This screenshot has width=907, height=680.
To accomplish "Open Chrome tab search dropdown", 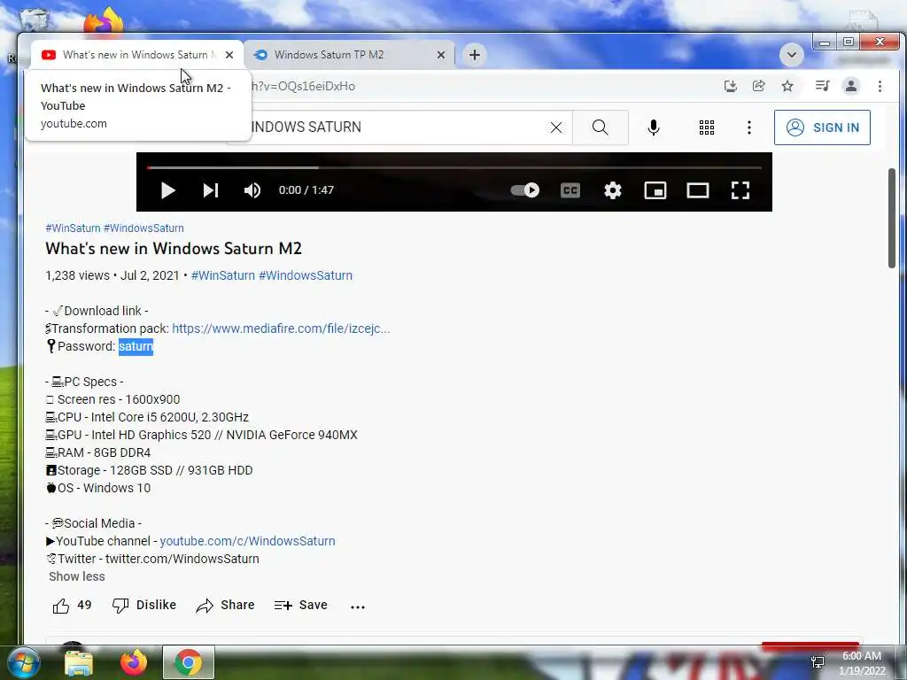I will click(791, 55).
